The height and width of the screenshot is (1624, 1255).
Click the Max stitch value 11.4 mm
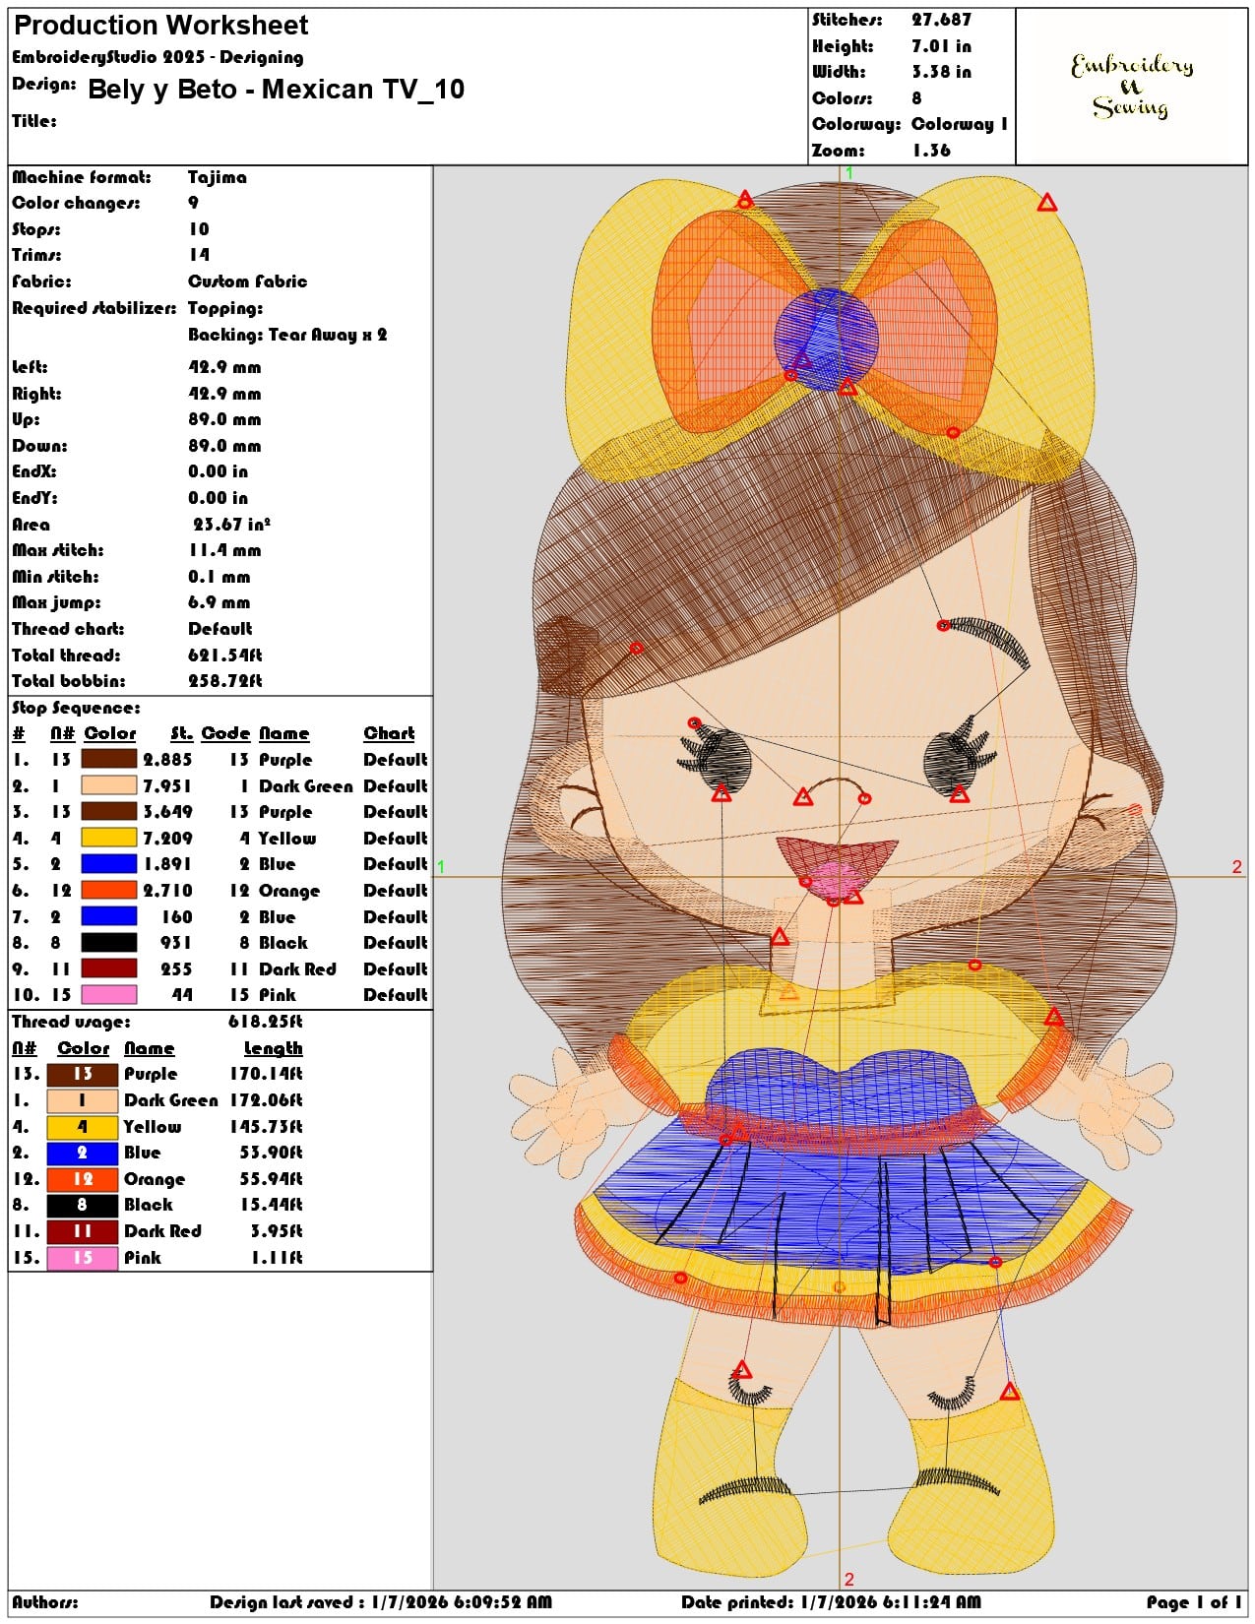224,550
